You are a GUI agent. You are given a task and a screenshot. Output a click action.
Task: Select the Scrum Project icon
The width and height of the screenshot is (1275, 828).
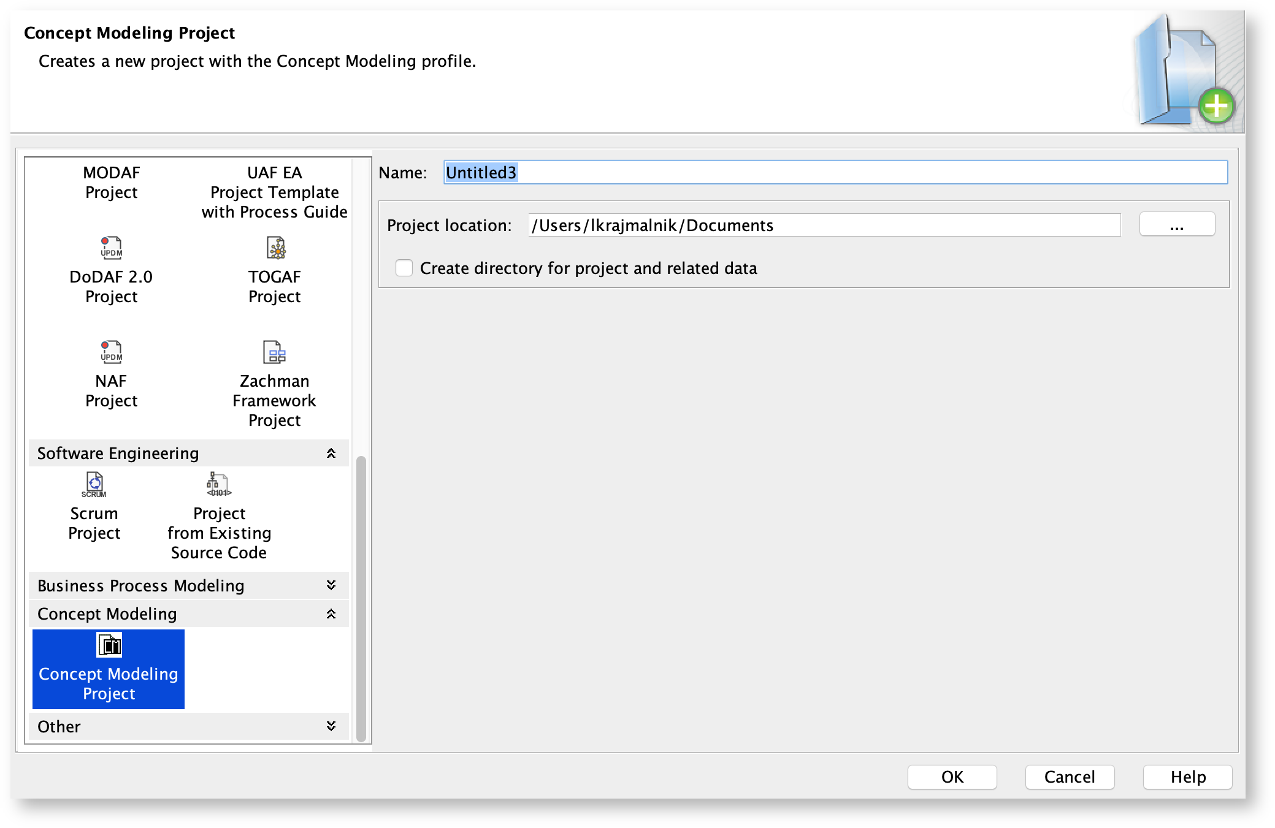[94, 484]
